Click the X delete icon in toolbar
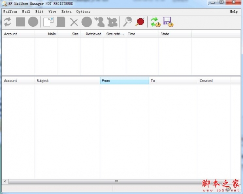This screenshot has width=243, height=194. 74,22
